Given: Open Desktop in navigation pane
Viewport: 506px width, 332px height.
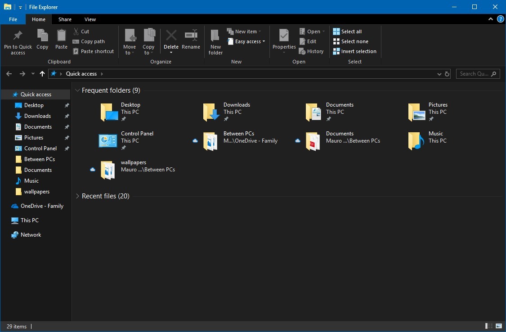Looking at the screenshot, I should (34, 105).
